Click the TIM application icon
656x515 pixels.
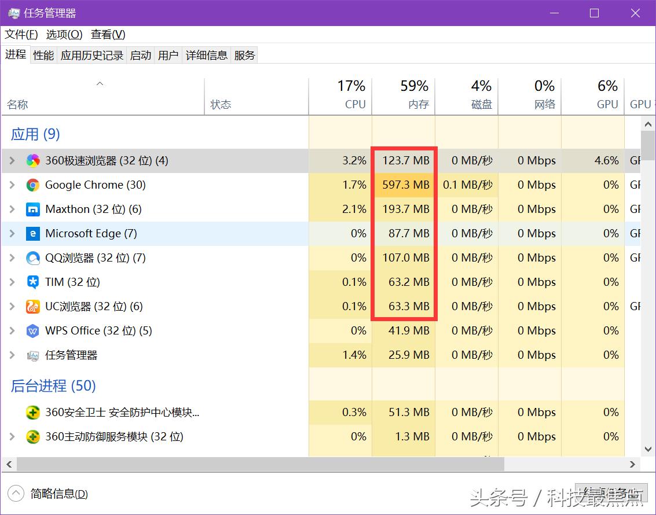[34, 282]
